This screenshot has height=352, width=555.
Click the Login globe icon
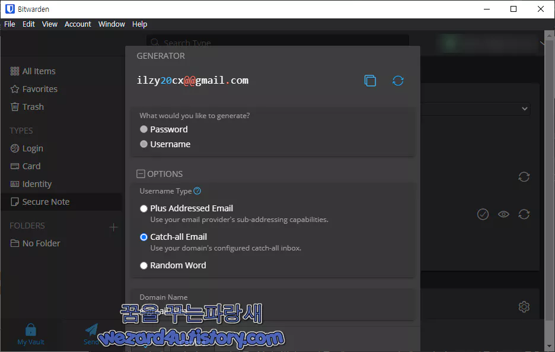click(x=14, y=148)
